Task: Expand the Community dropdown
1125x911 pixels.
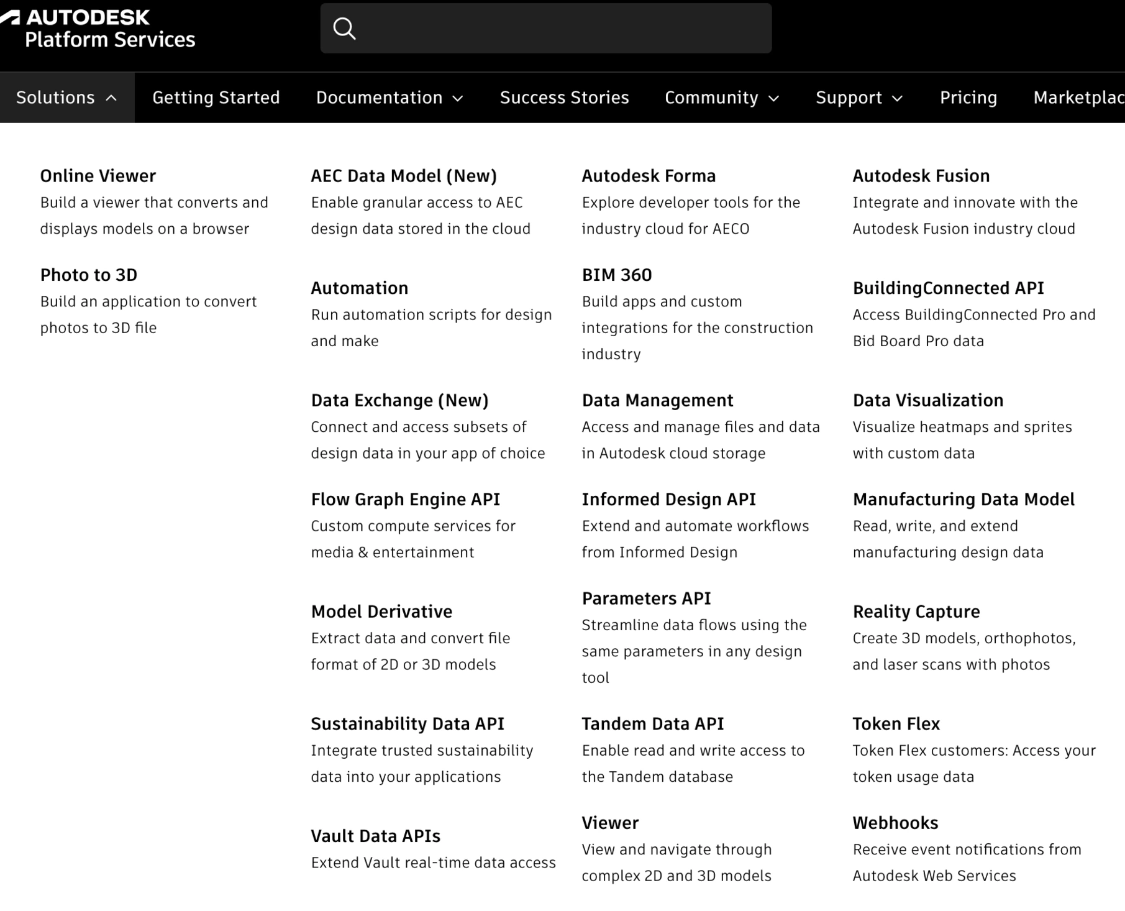Action: (x=722, y=98)
